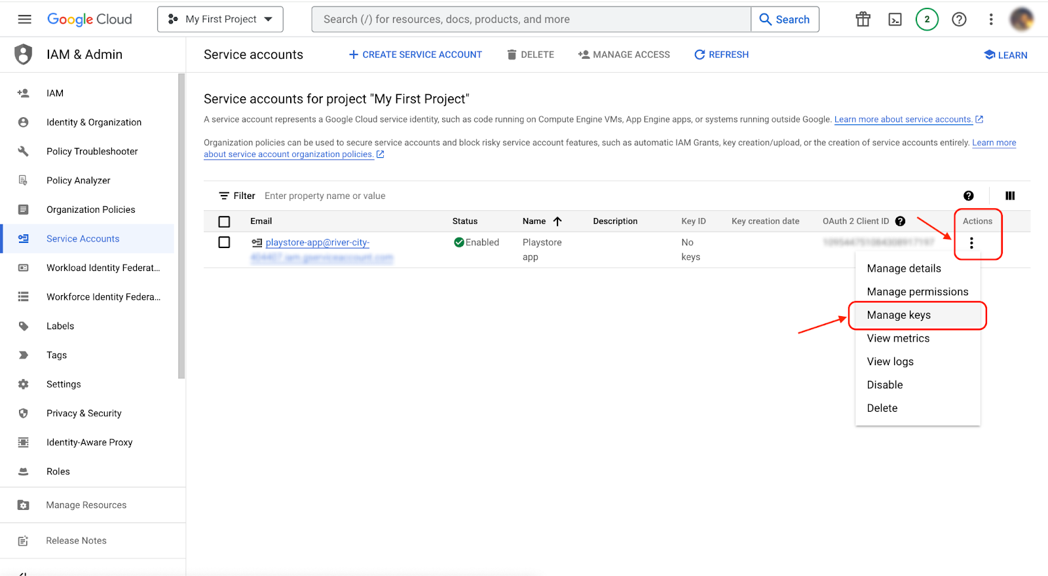Open the hamburger navigation menu
The height and width of the screenshot is (576, 1048).
pos(24,20)
